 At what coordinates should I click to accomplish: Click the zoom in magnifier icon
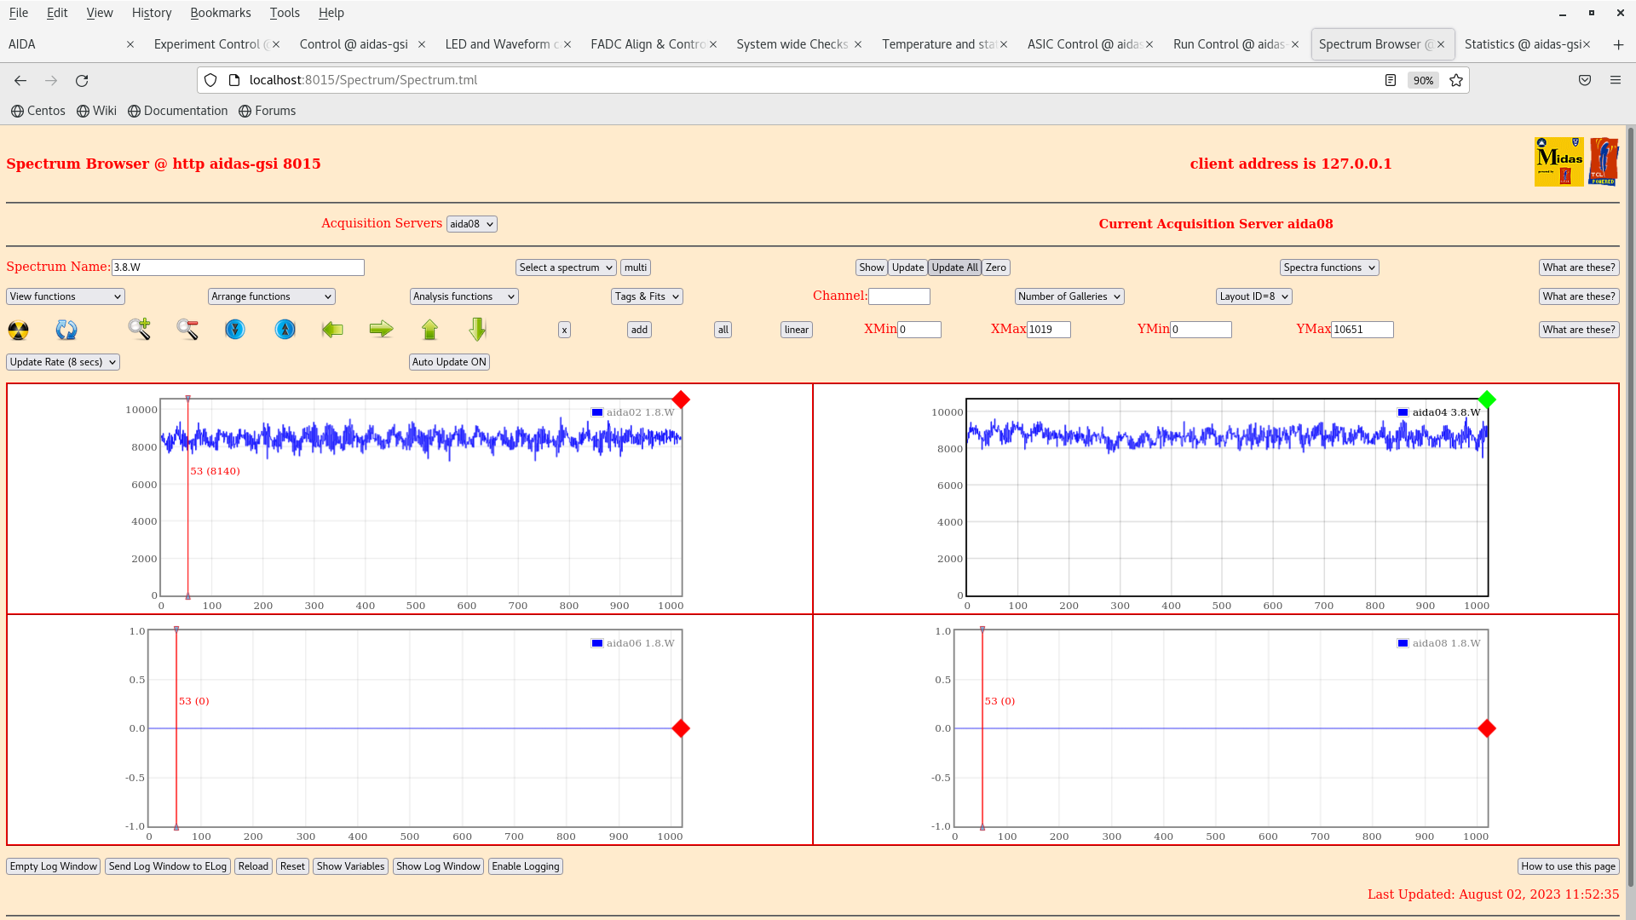[x=140, y=329]
